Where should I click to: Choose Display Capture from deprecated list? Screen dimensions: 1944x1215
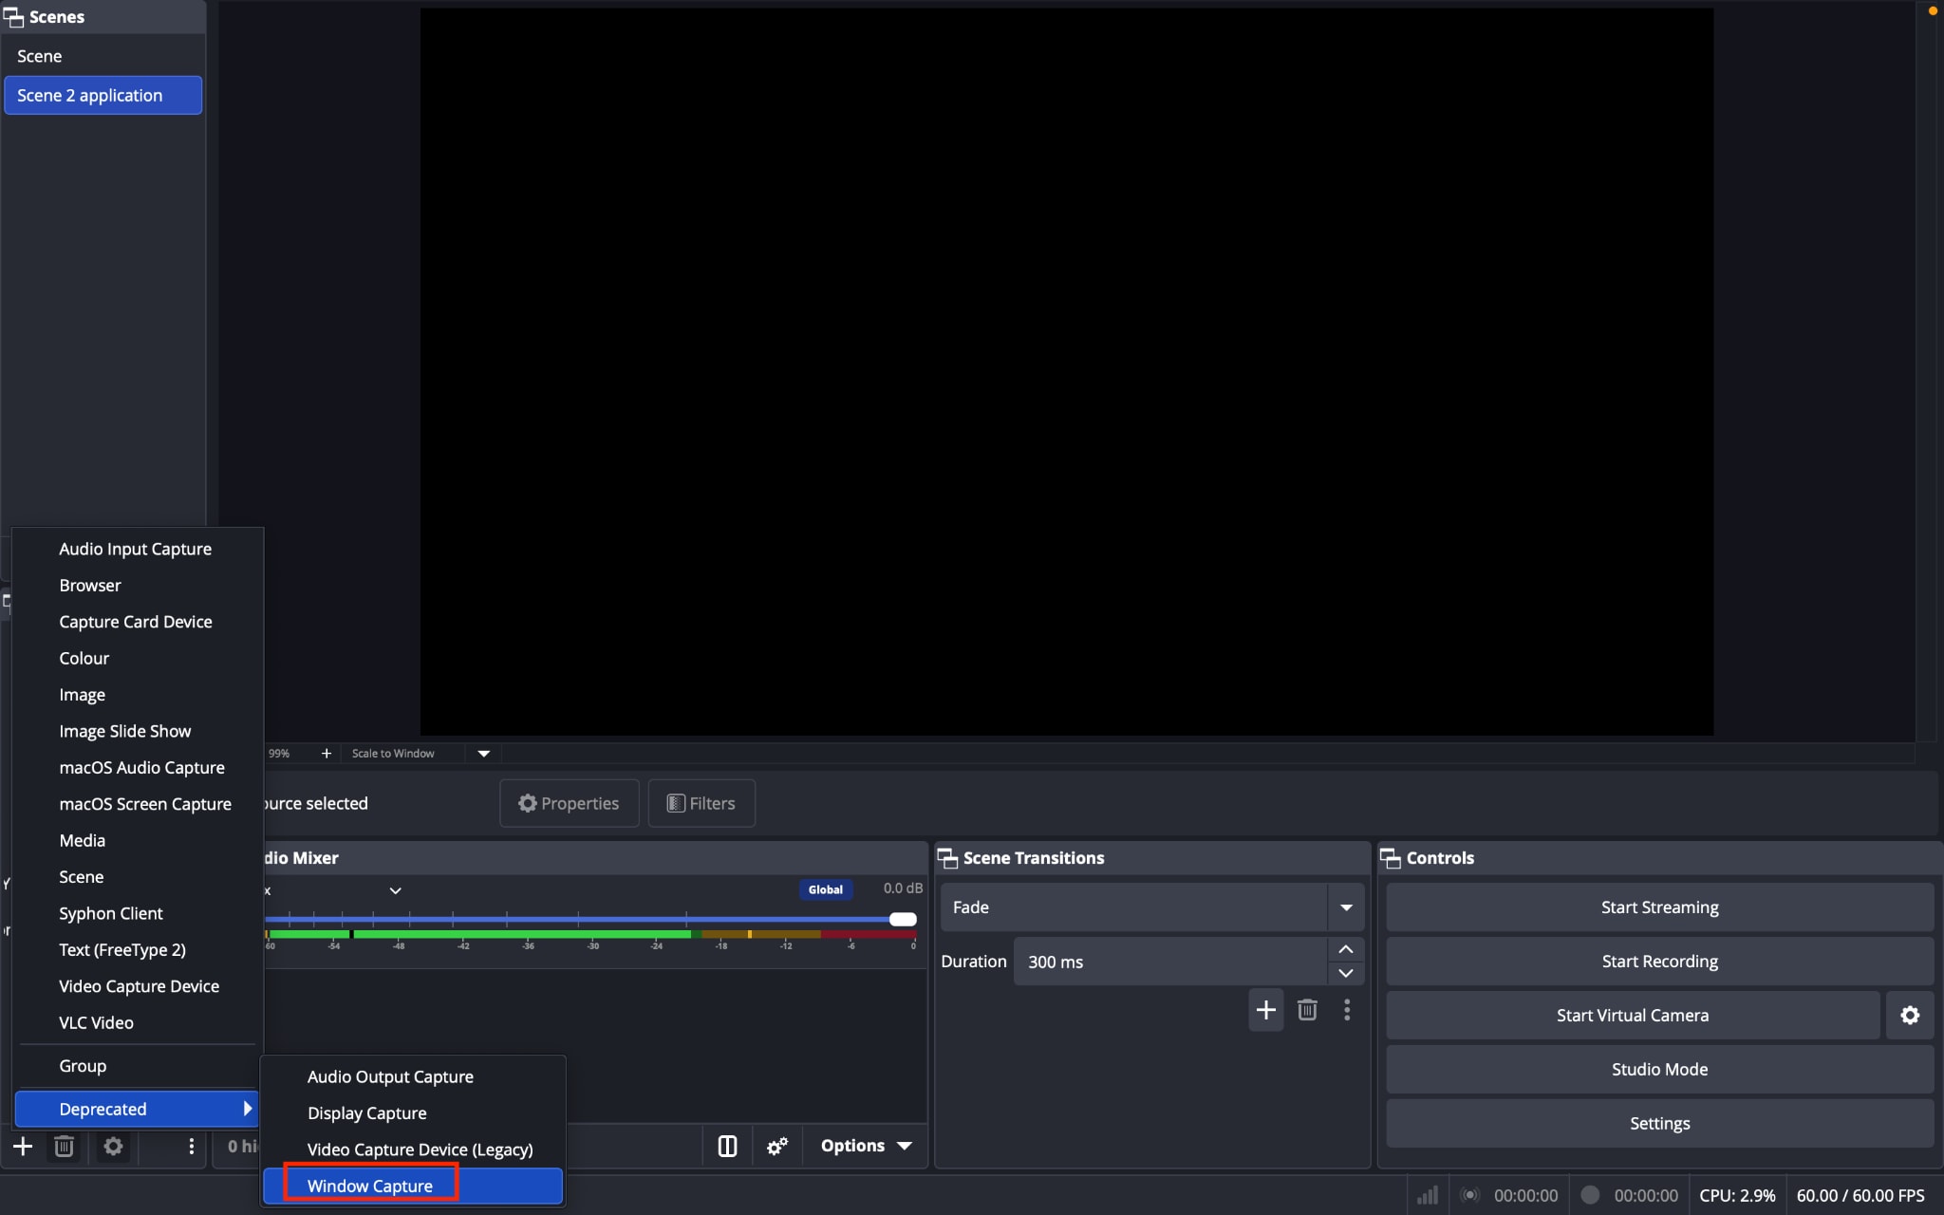413,1112
